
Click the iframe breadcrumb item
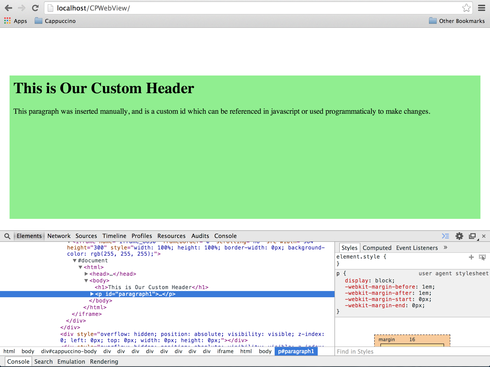pos(225,351)
